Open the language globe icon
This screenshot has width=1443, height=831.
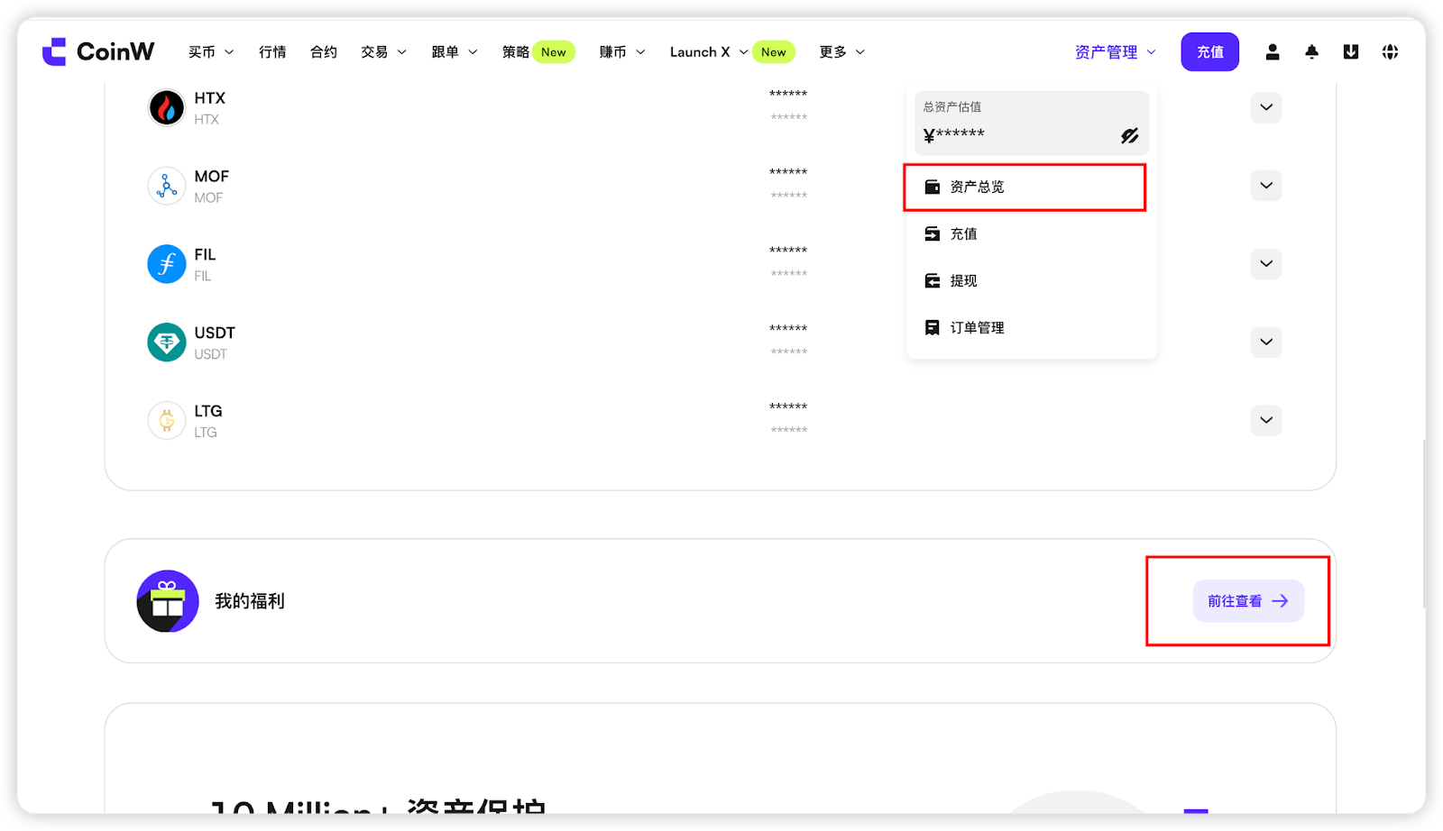(x=1390, y=52)
